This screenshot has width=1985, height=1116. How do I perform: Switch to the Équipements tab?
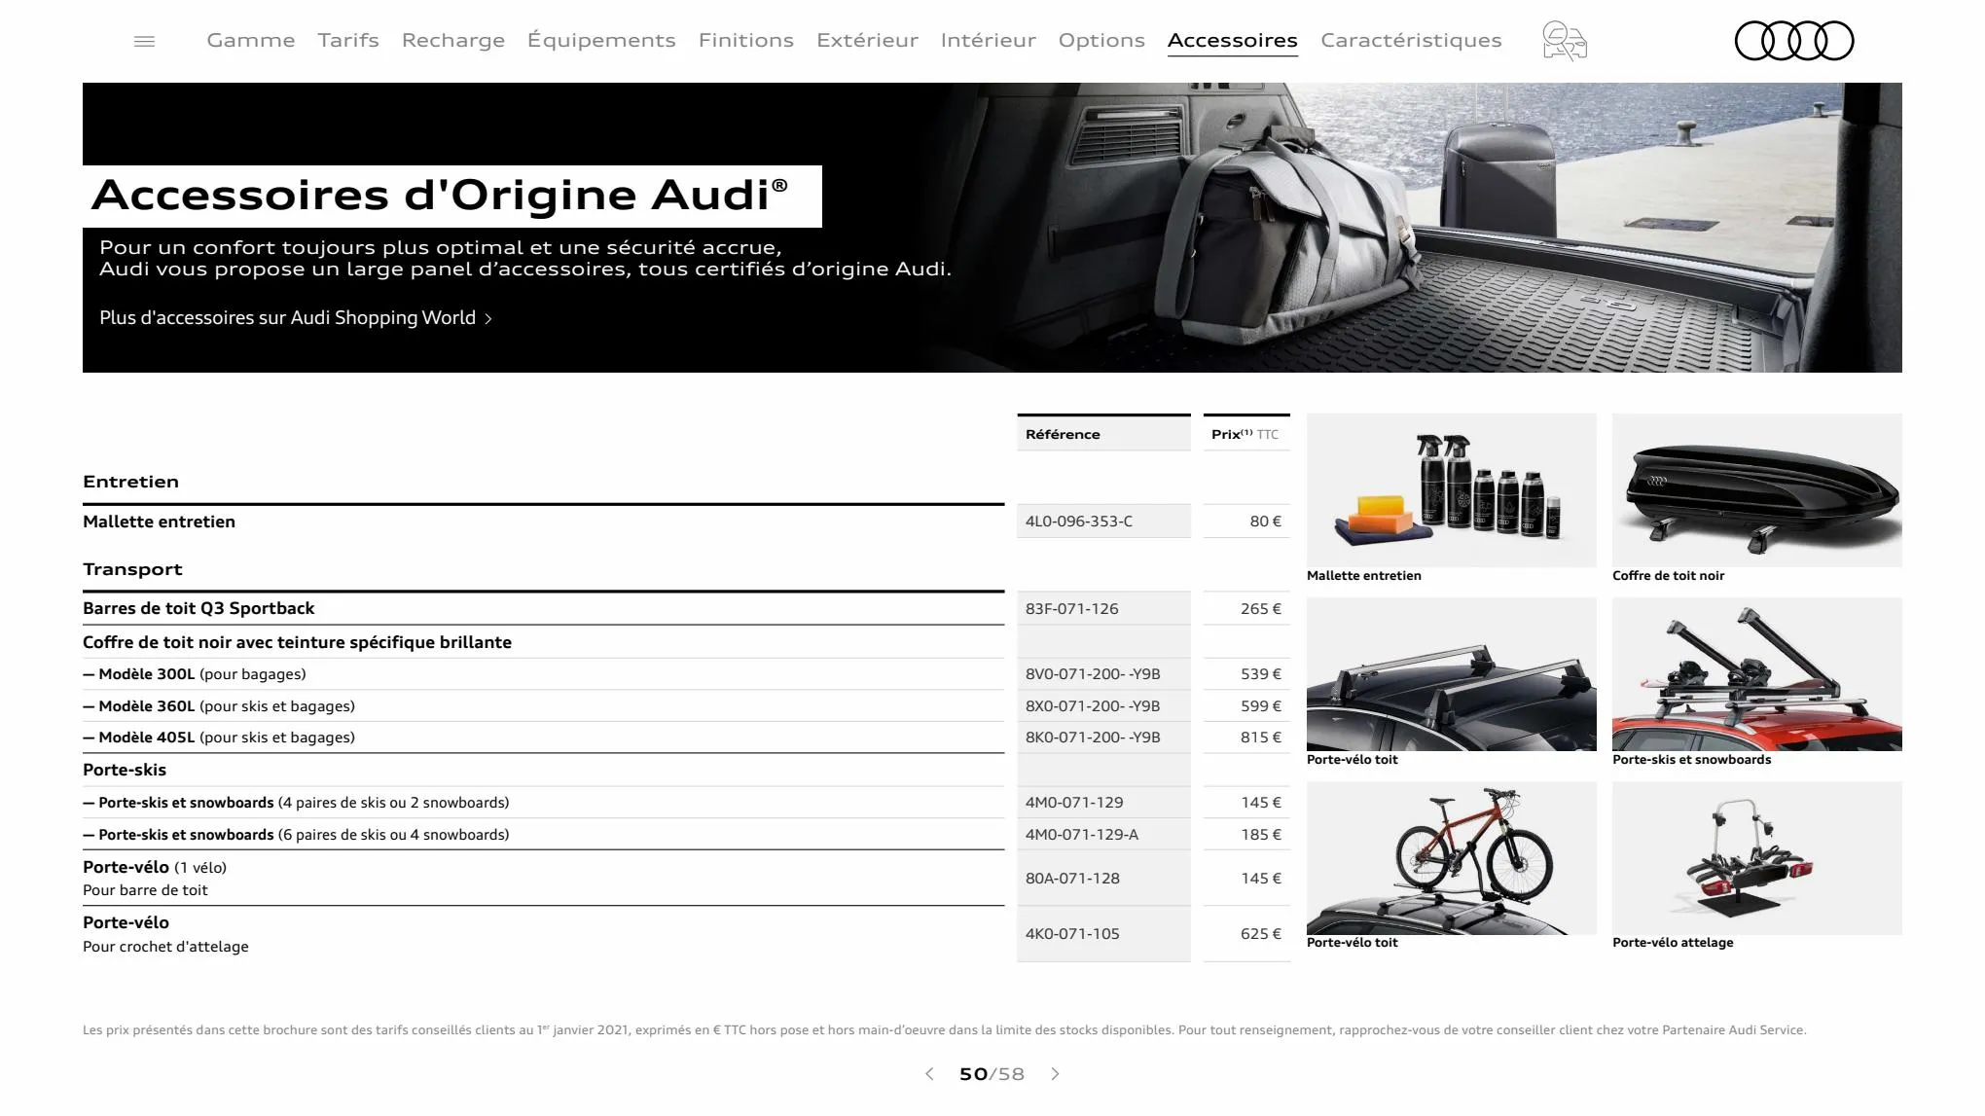click(601, 40)
